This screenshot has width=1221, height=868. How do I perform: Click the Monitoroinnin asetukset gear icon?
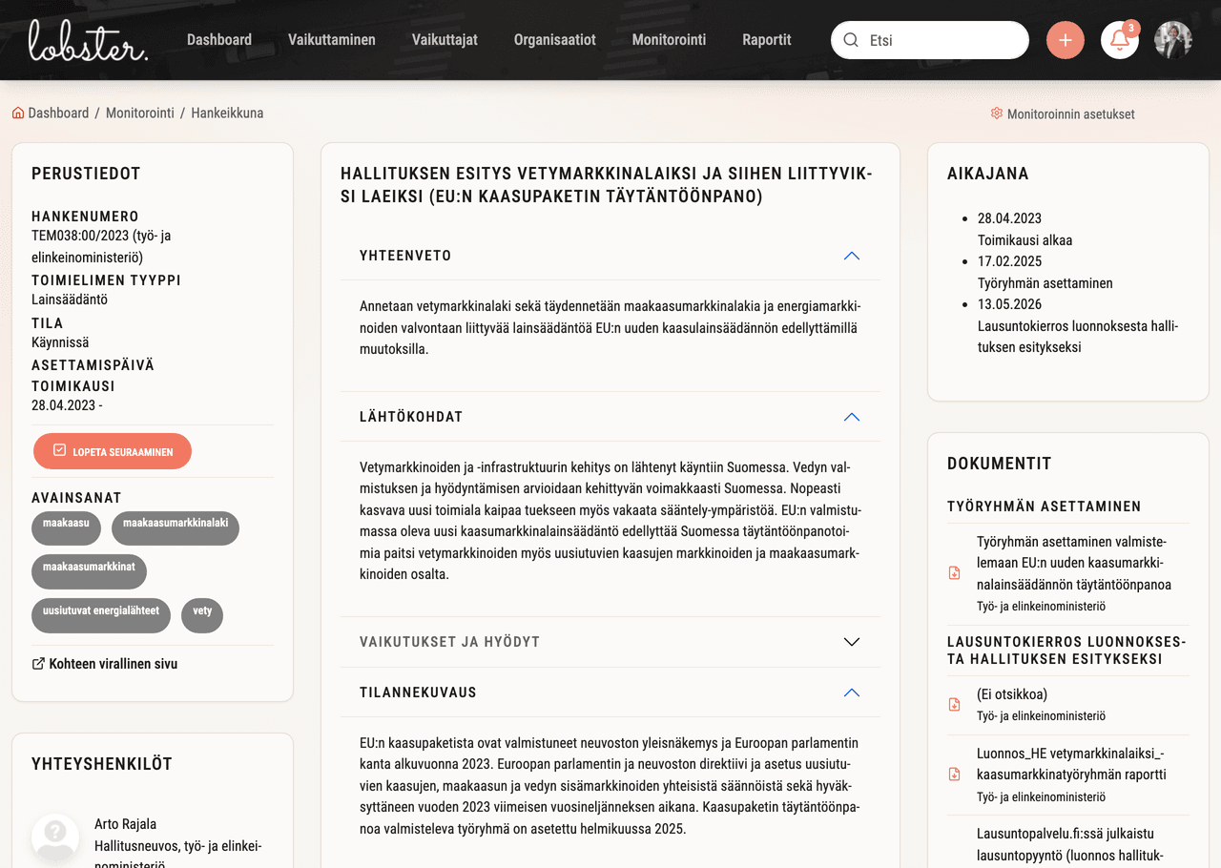point(997,114)
